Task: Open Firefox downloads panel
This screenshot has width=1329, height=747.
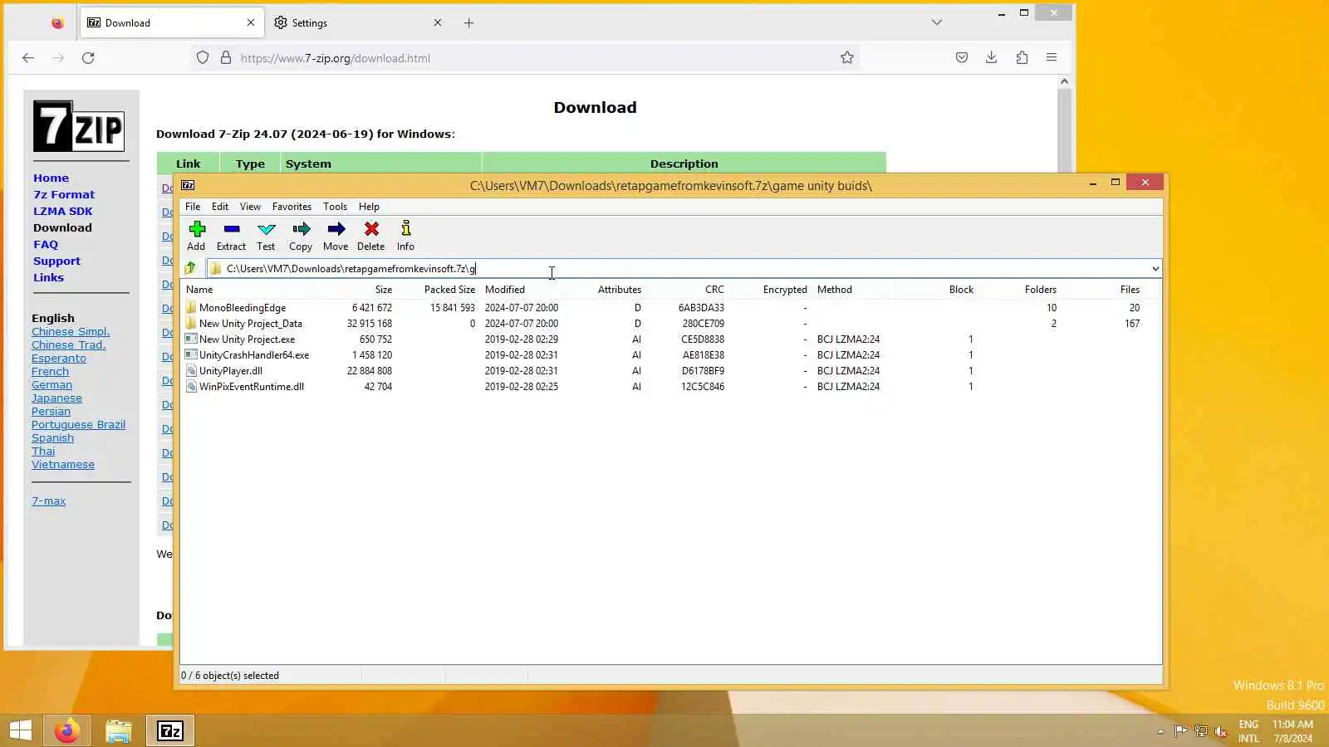Action: coord(992,58)
